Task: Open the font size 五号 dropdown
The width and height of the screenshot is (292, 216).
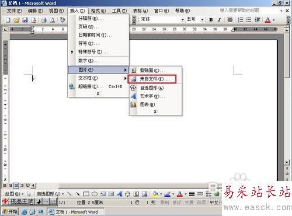Action: point(202,20)
